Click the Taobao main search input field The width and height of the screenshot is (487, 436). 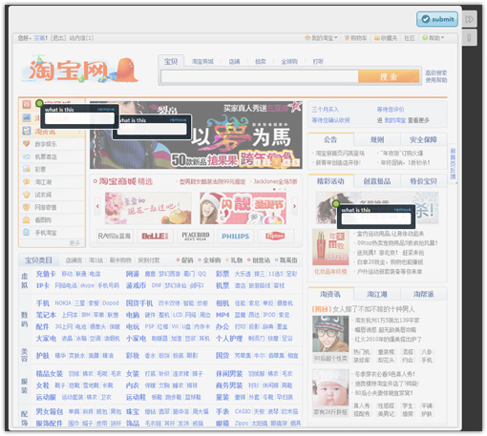point(260,76)
